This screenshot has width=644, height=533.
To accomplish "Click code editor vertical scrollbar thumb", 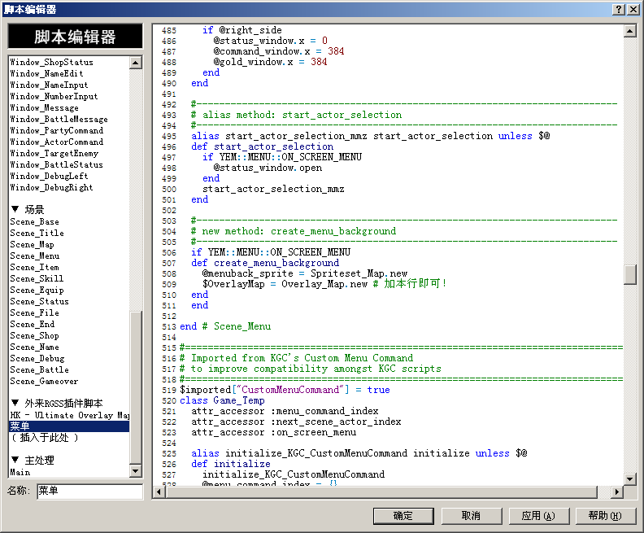I will (x=630, y=274).
